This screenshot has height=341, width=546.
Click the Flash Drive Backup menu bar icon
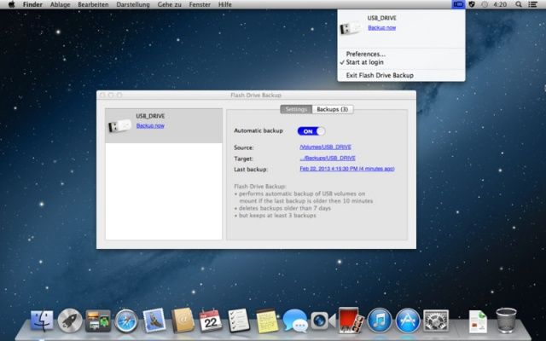coord(458,4)
